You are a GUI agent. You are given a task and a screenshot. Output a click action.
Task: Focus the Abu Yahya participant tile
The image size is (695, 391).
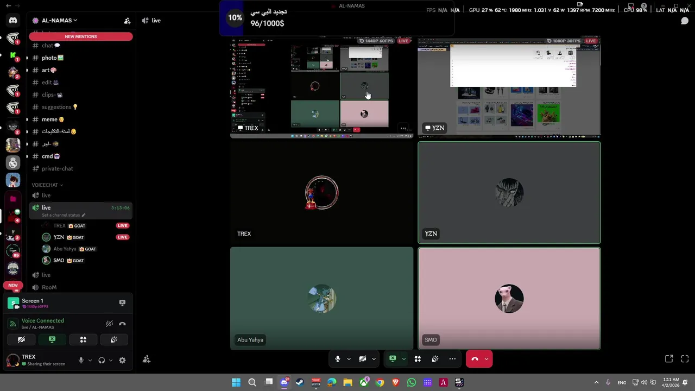pyautogui.click(x=321, y=299)
